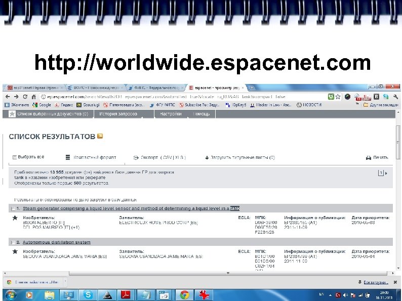This screenshot has width=402, height=301.
Task: Open История запросов menu
Action: (118, 114)
